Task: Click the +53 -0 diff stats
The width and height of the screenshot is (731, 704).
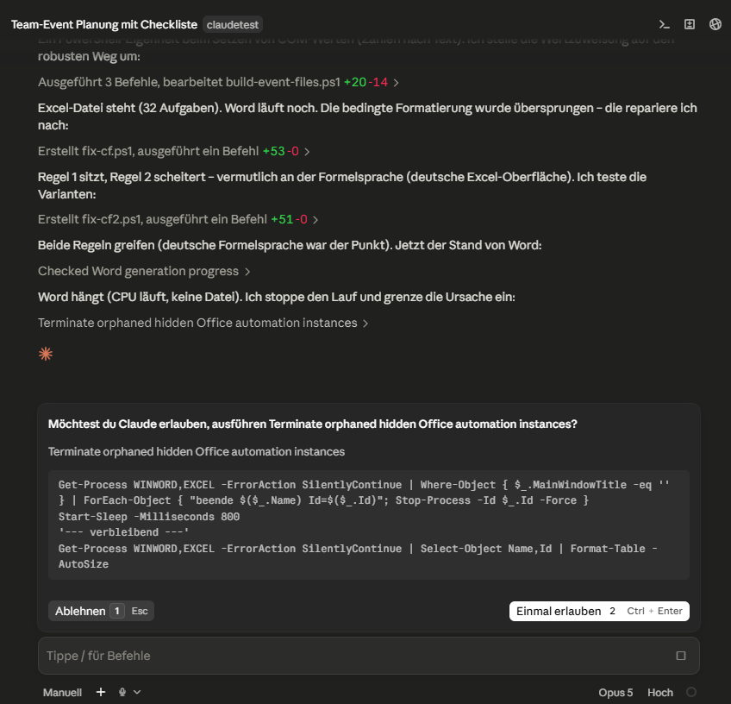Action: point(281,151)
